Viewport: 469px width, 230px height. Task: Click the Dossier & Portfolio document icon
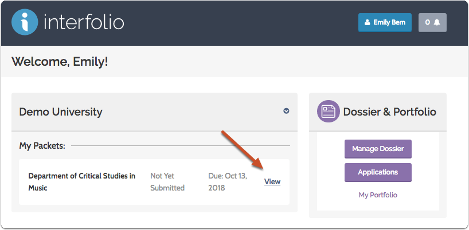[x=329, y=112]
